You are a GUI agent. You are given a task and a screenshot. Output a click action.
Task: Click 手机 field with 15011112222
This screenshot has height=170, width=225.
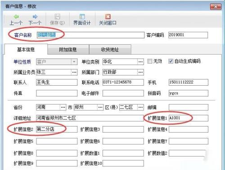click(189, 83)
